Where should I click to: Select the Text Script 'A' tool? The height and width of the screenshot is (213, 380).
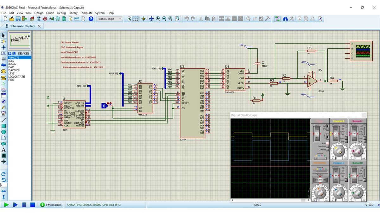tap(4, 150)
